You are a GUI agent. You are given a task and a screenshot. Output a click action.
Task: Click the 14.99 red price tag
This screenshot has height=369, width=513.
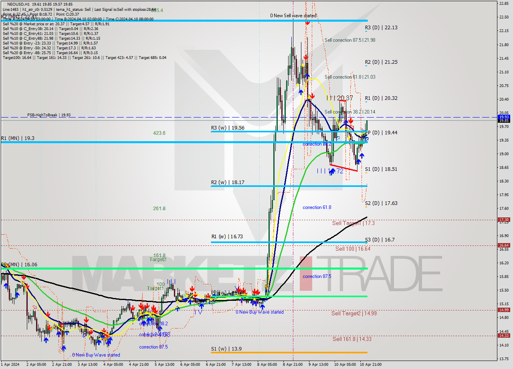503,310
